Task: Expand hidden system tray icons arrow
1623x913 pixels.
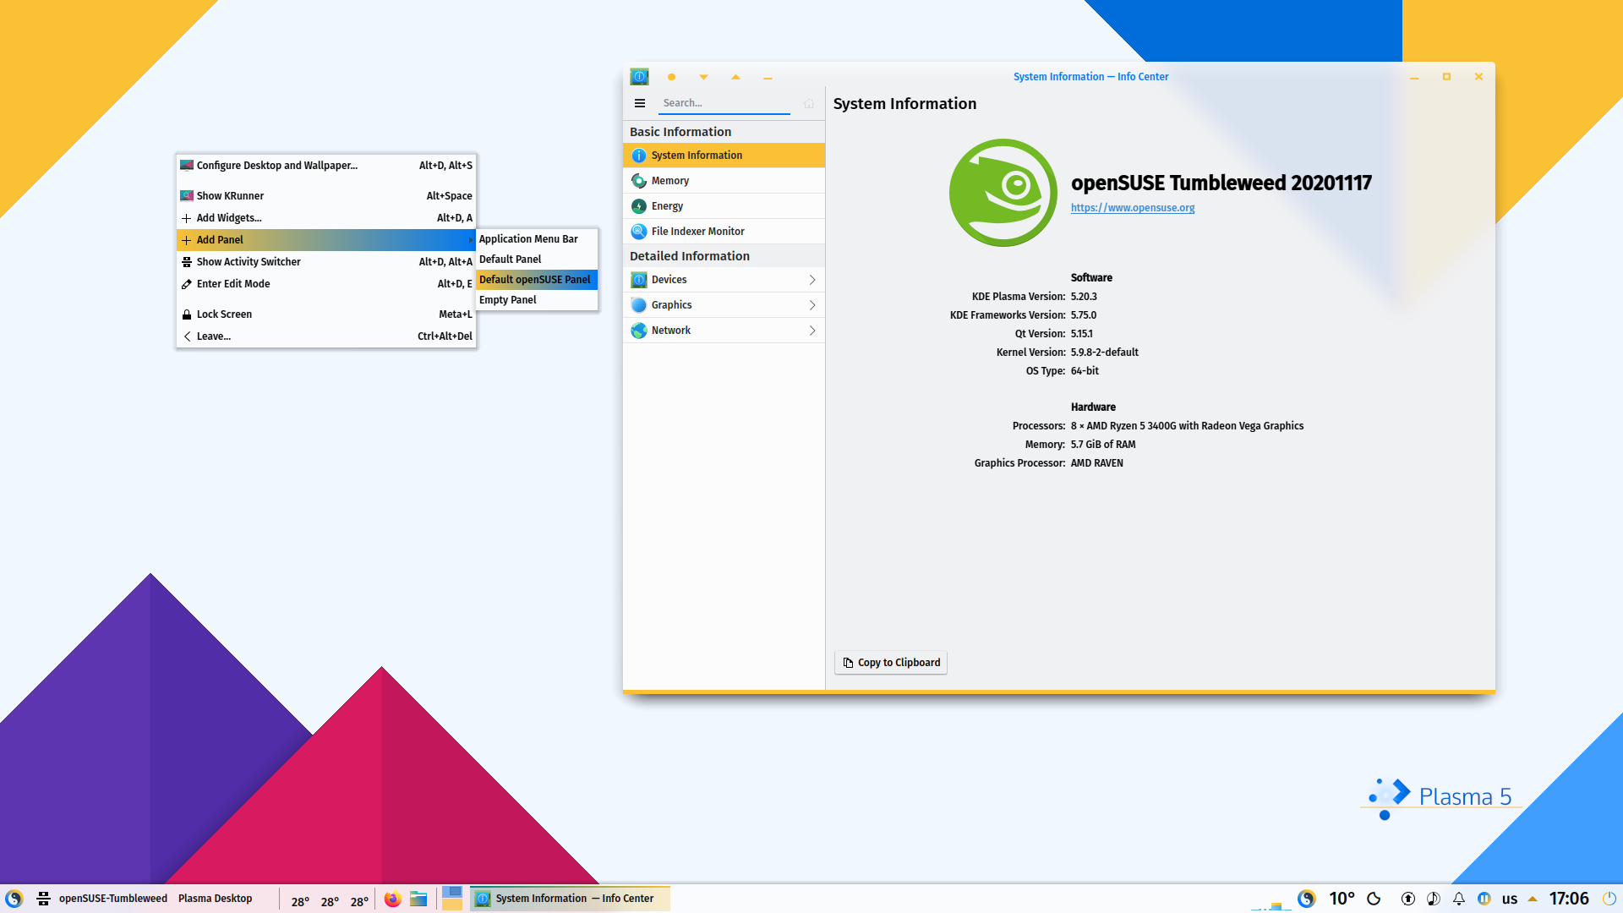Action: tap(1533, 899)
